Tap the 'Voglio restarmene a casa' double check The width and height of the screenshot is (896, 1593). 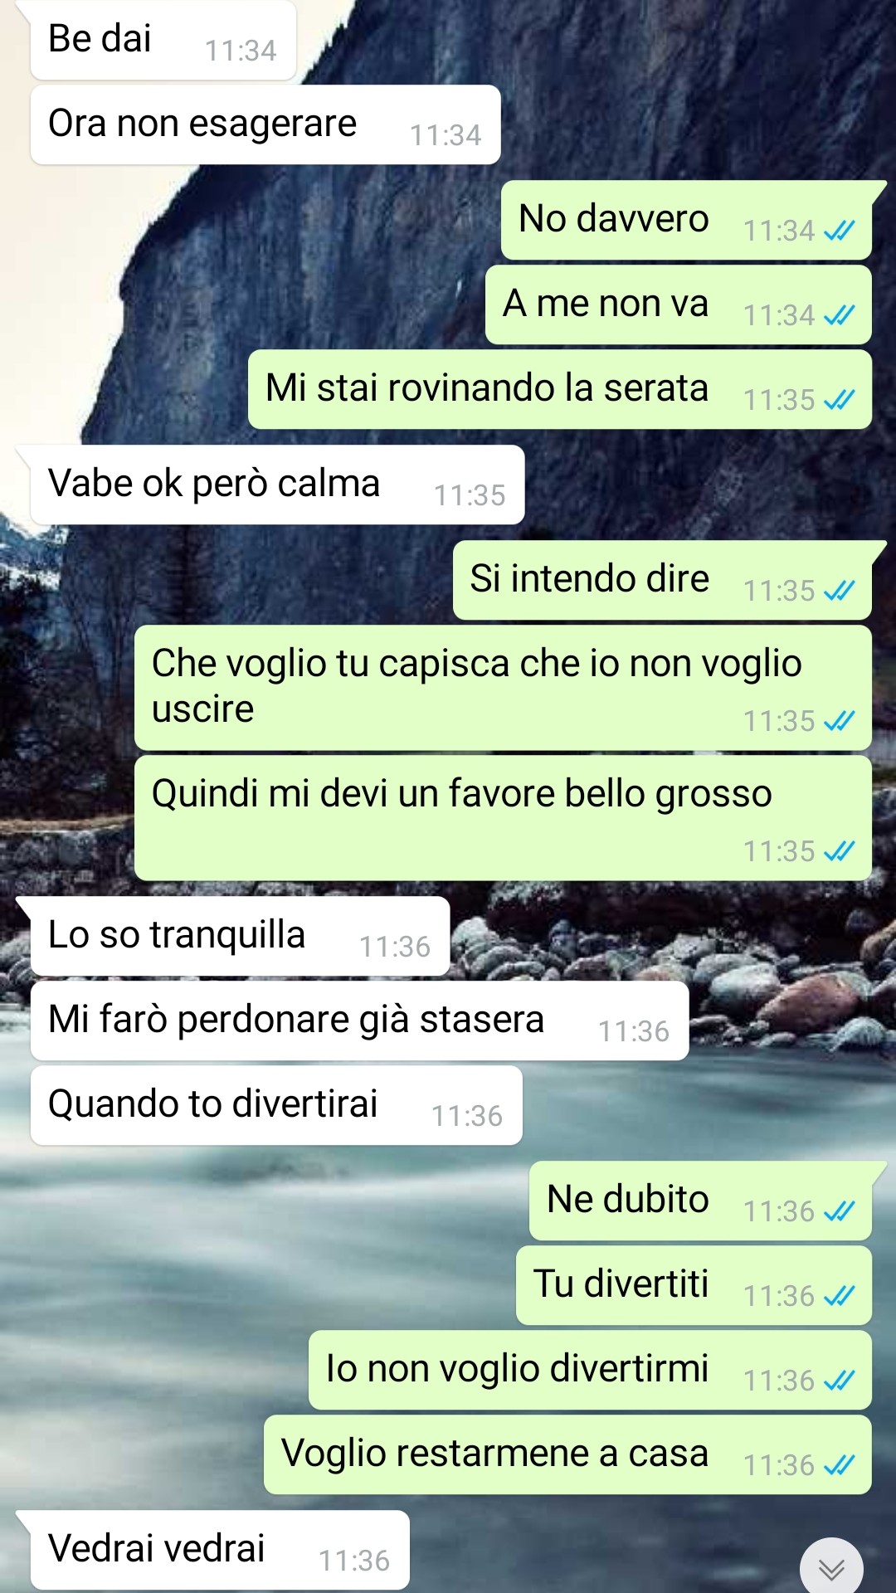point(839,1465)
